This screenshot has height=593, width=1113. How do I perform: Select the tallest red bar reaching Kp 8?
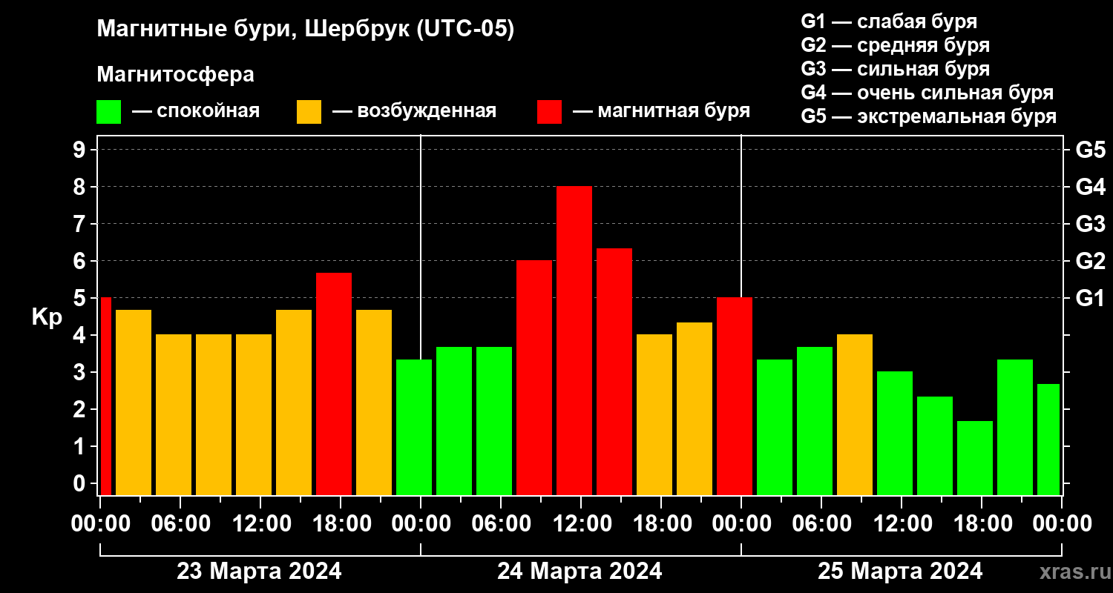click(574, 341)
